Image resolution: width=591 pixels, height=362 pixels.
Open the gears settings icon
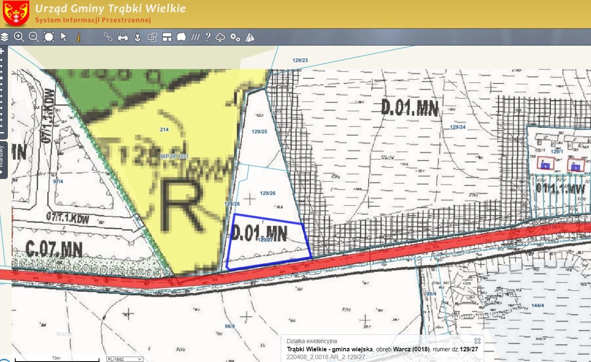[235, 37]
